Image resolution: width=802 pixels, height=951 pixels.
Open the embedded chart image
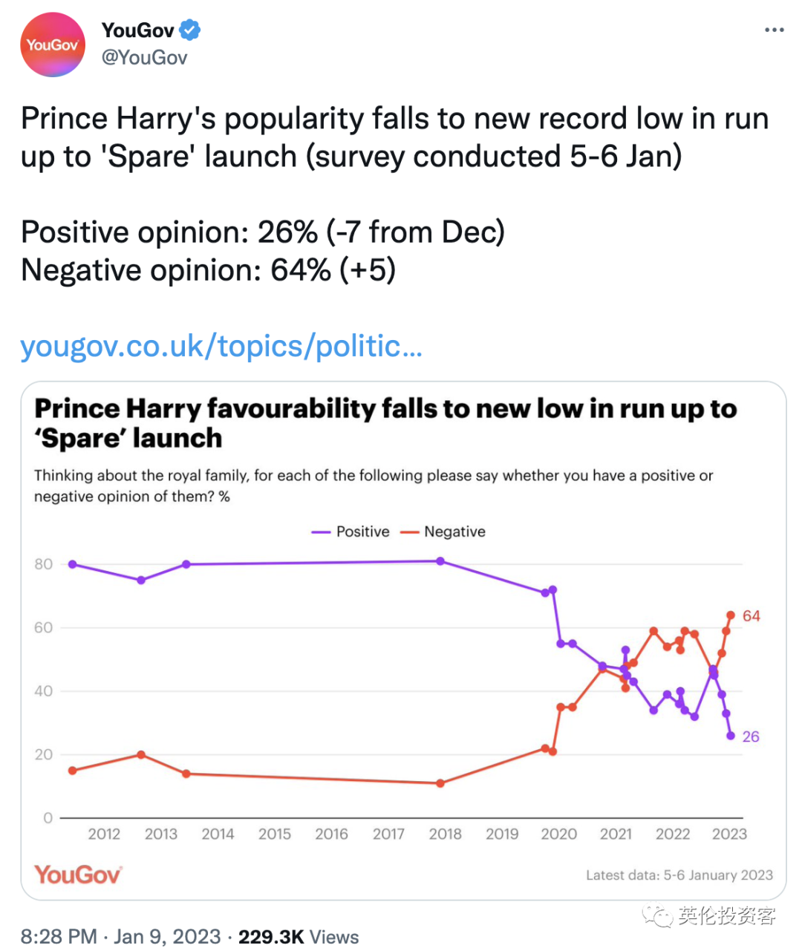tap(403, 641)
